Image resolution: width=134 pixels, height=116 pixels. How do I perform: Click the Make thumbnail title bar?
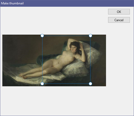[67, 3]
